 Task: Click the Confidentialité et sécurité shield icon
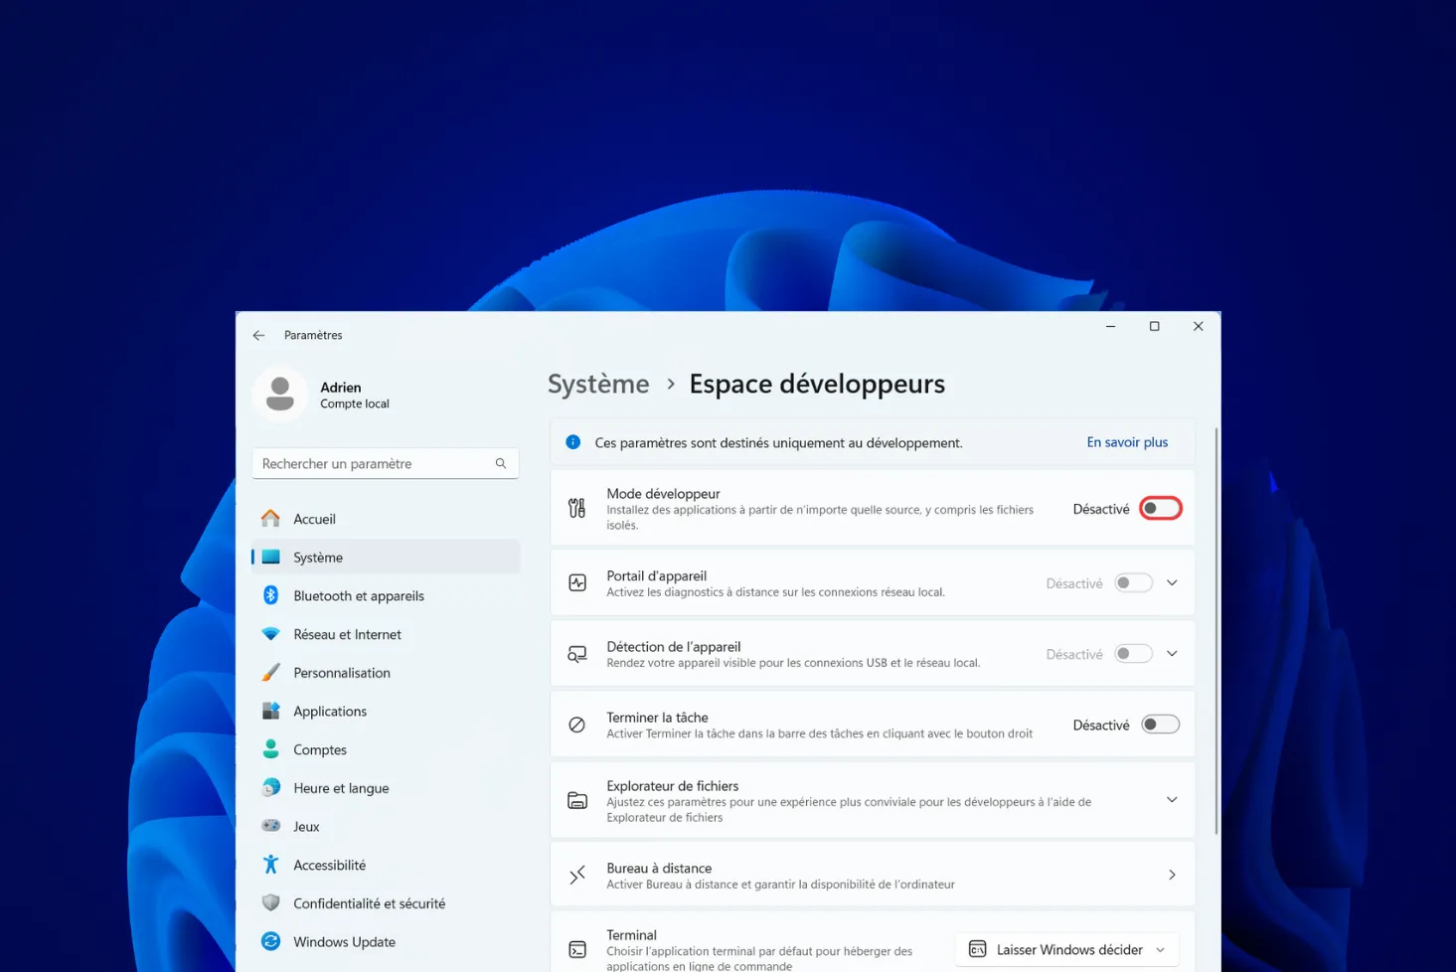pos(270,903)
